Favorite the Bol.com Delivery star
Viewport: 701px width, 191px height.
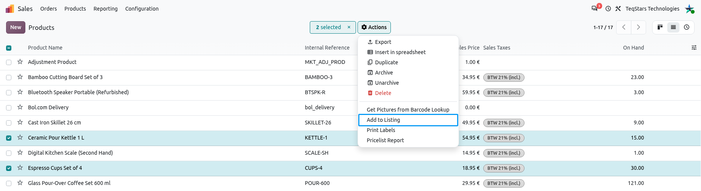click(20, 107)
